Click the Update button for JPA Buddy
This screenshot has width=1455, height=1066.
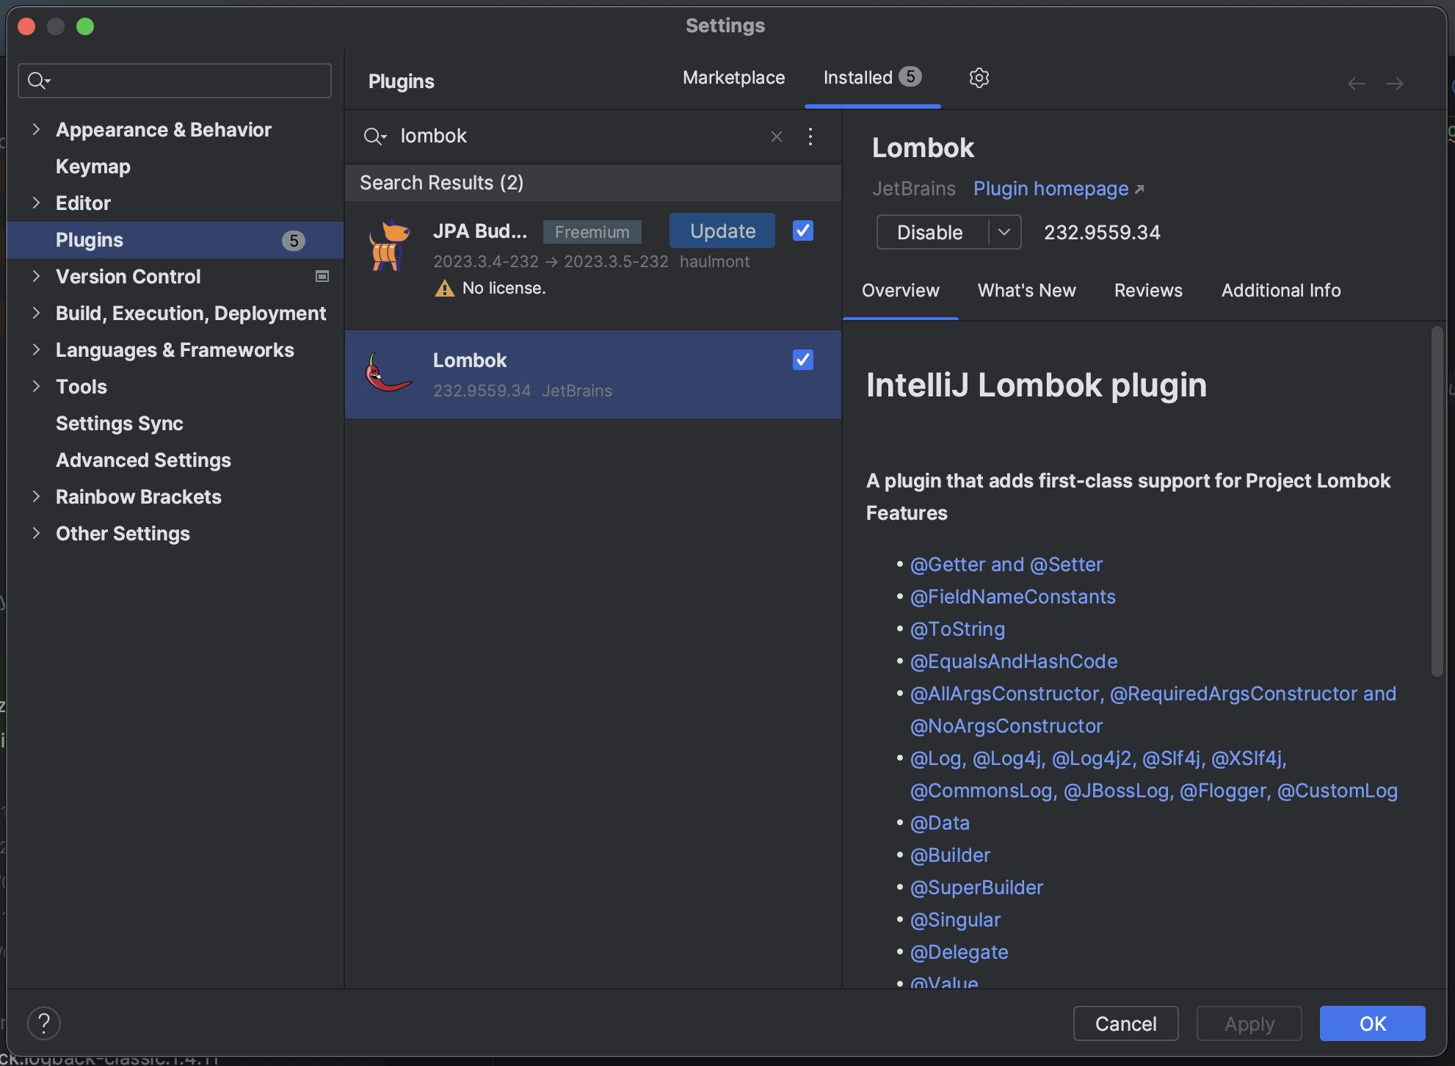722,231
